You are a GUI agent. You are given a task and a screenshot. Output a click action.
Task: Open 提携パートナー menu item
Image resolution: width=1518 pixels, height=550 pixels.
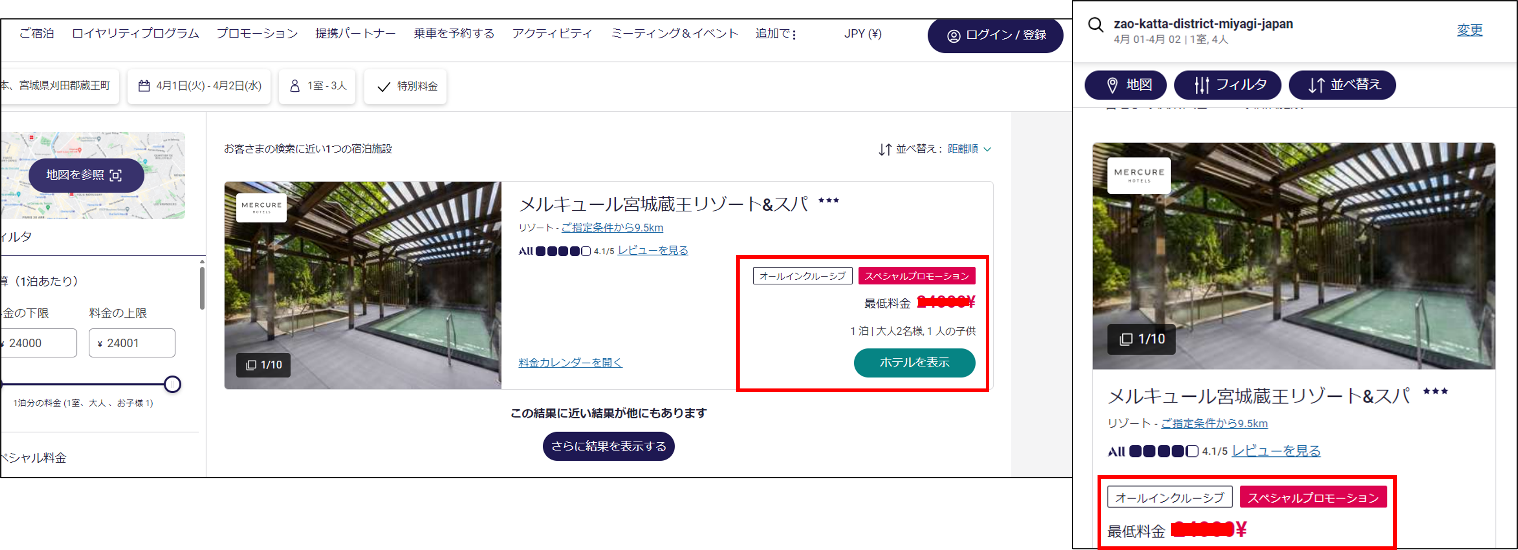click(x=355, y=34)
